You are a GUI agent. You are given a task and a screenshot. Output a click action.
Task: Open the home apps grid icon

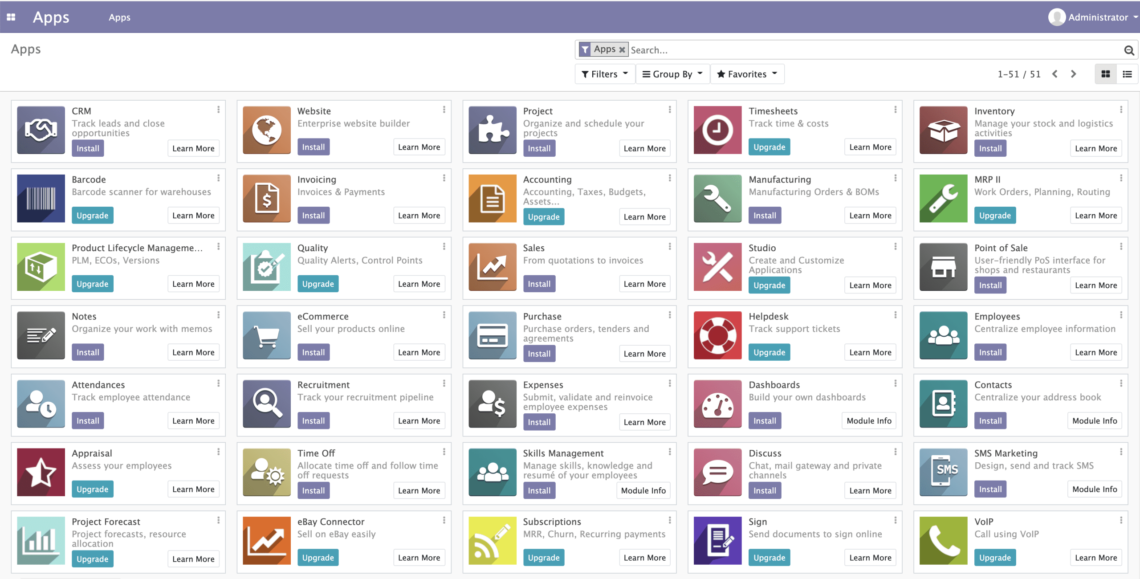(11, 17)
